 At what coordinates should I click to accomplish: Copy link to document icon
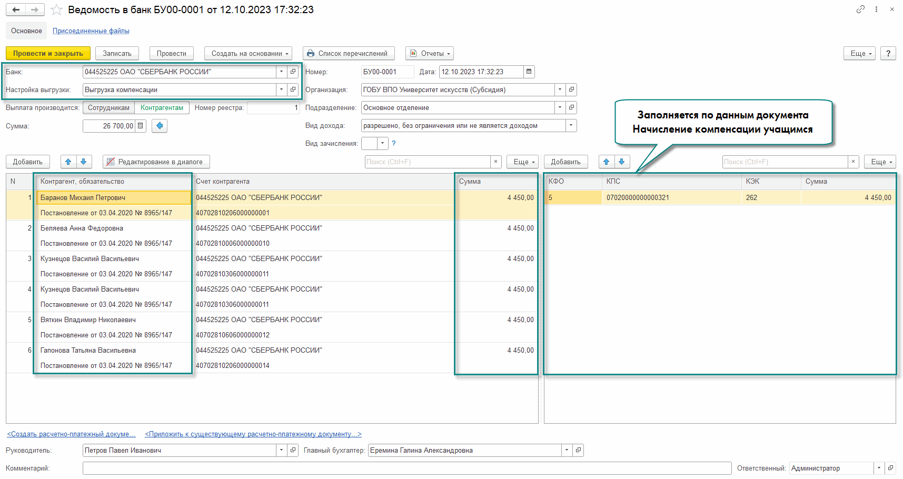(x=860, y=9)
